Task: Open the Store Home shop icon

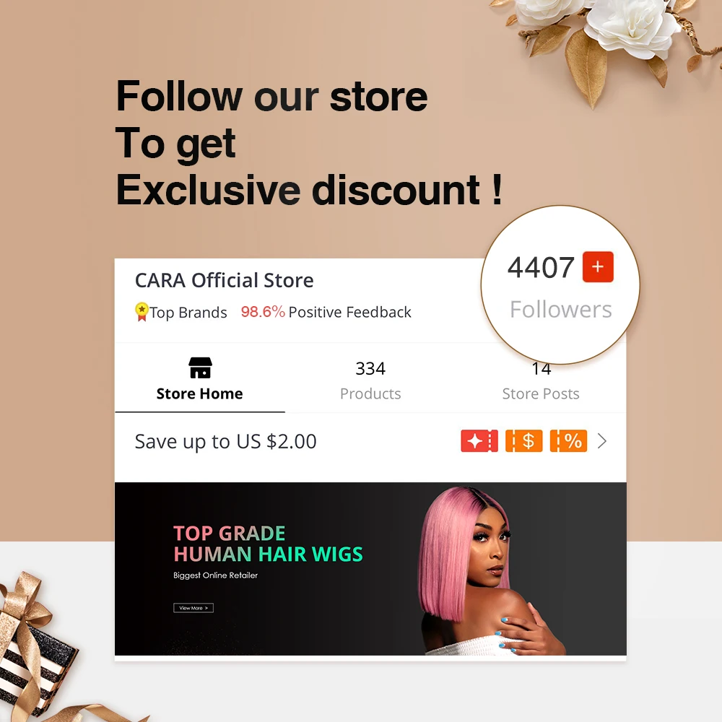Action: (x=200, y=368)
